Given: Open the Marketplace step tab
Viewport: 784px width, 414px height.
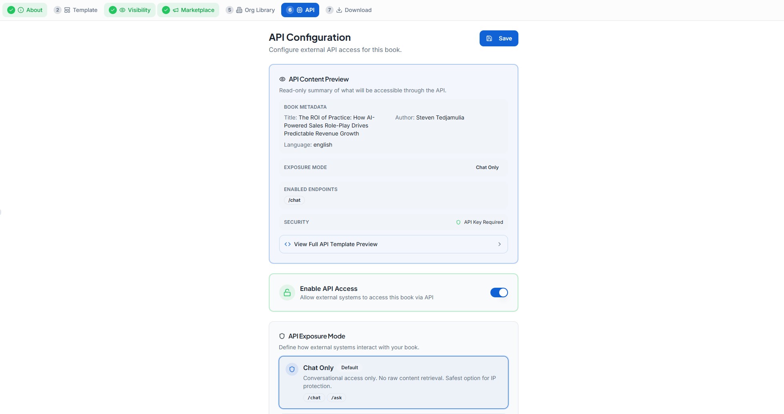Looking at the screenshot, I should 188,10.
